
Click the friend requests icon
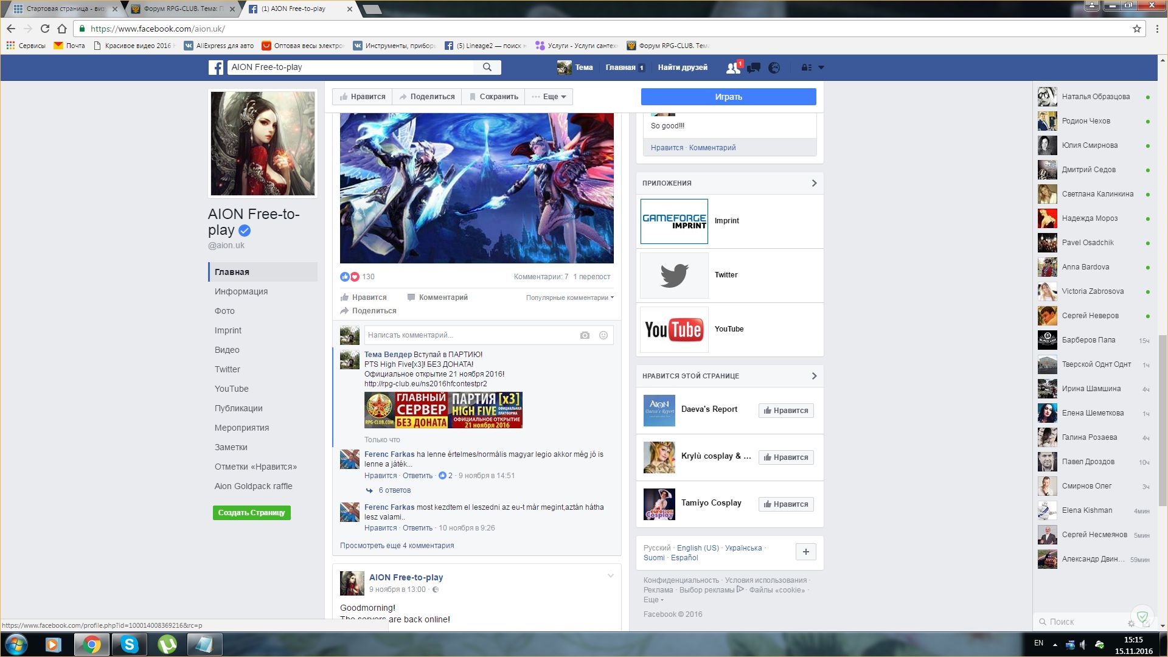pos(733,68)
